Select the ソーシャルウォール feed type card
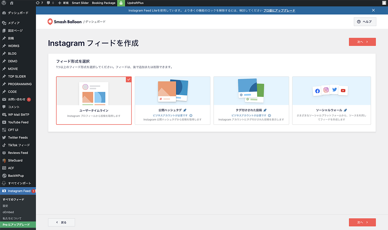 (331, 100)
